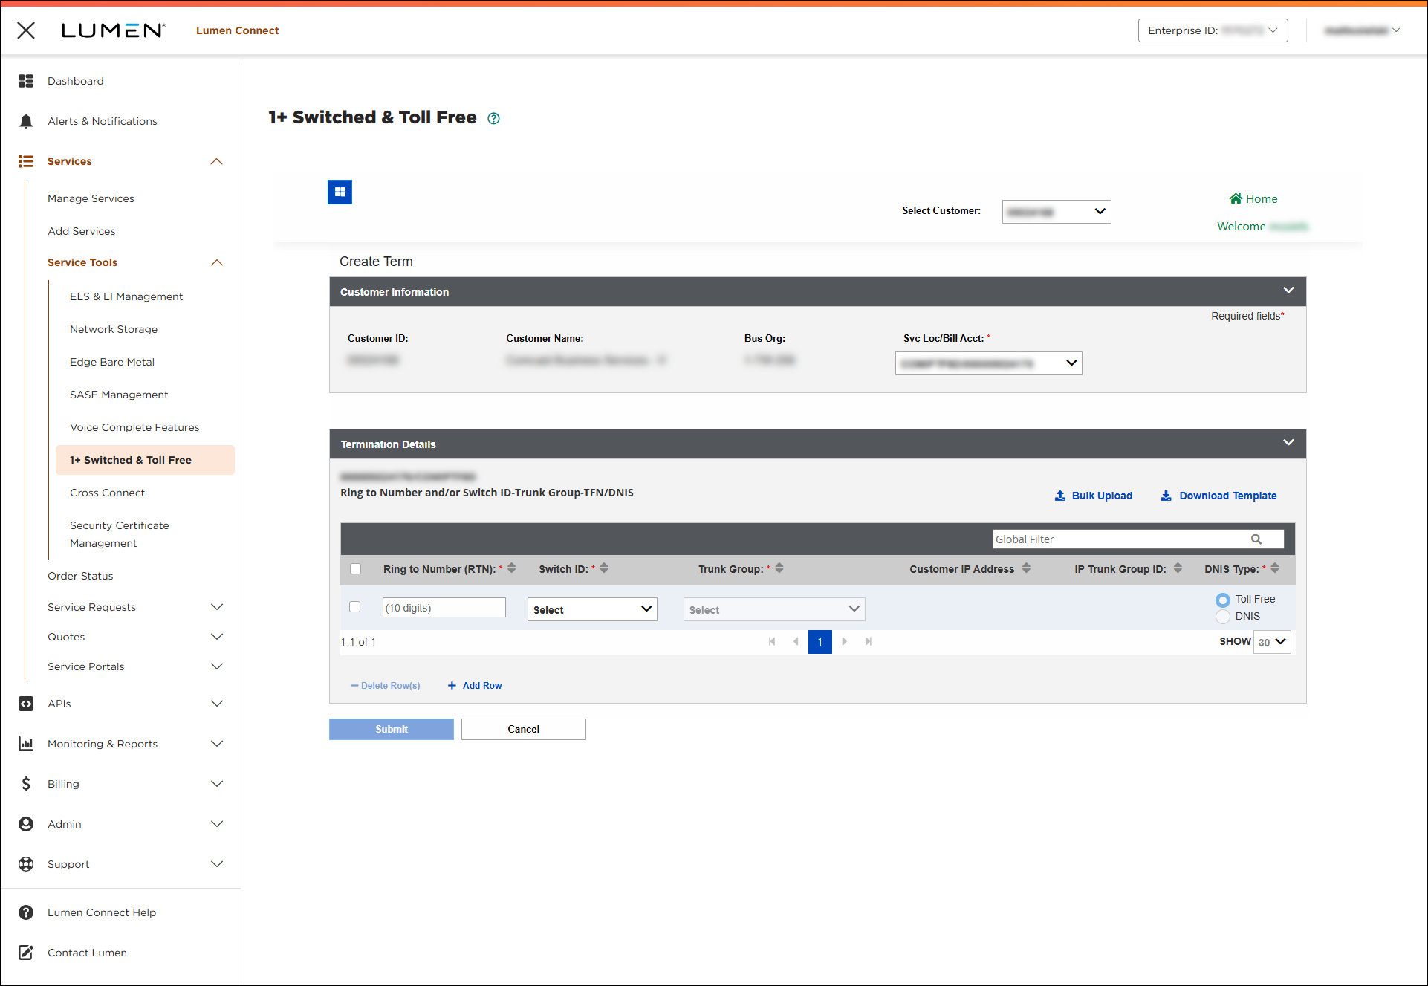Collapse the Service Tools submenu chevron

tap(217, 262)
